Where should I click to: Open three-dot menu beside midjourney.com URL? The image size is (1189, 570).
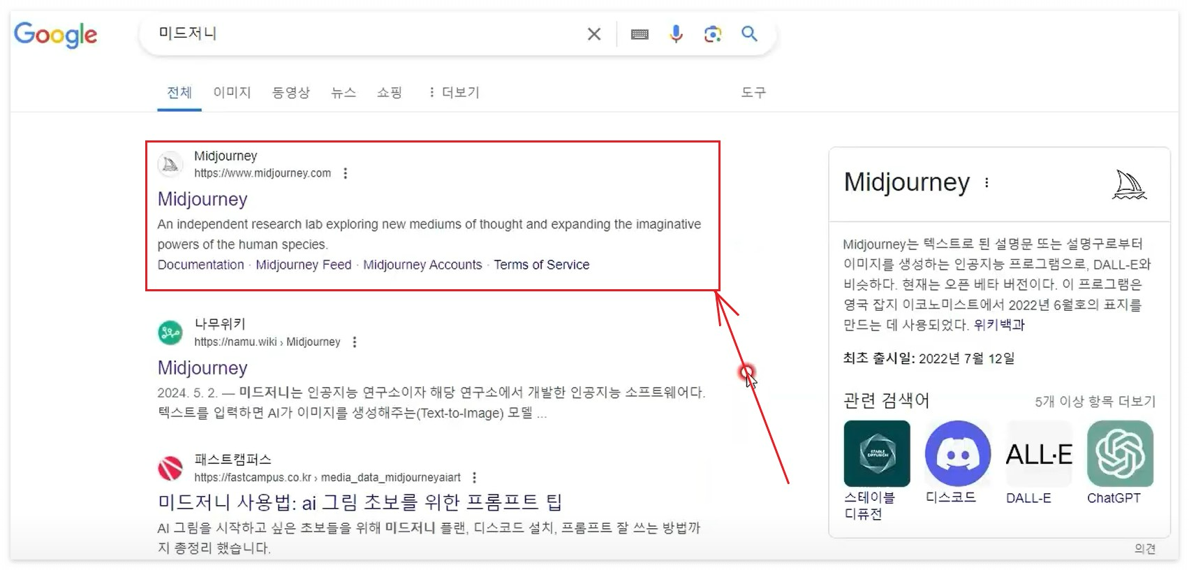pos(345,173)
